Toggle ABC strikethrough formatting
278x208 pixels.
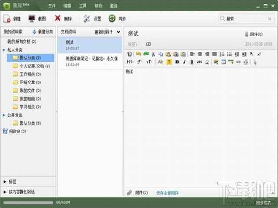coord(199,62)
